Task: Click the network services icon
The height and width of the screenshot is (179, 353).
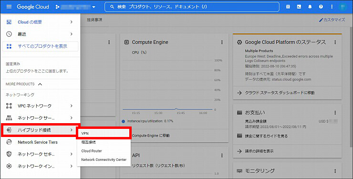Action: pyautogui.click(x=9, y=118)
